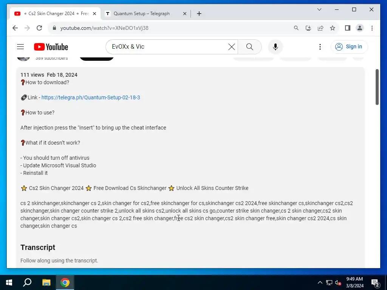Screen dimensions: 387x290
Task: Click 'You should turn off antivirus' line
Action: pyautogui.click(x=55, y=158)
